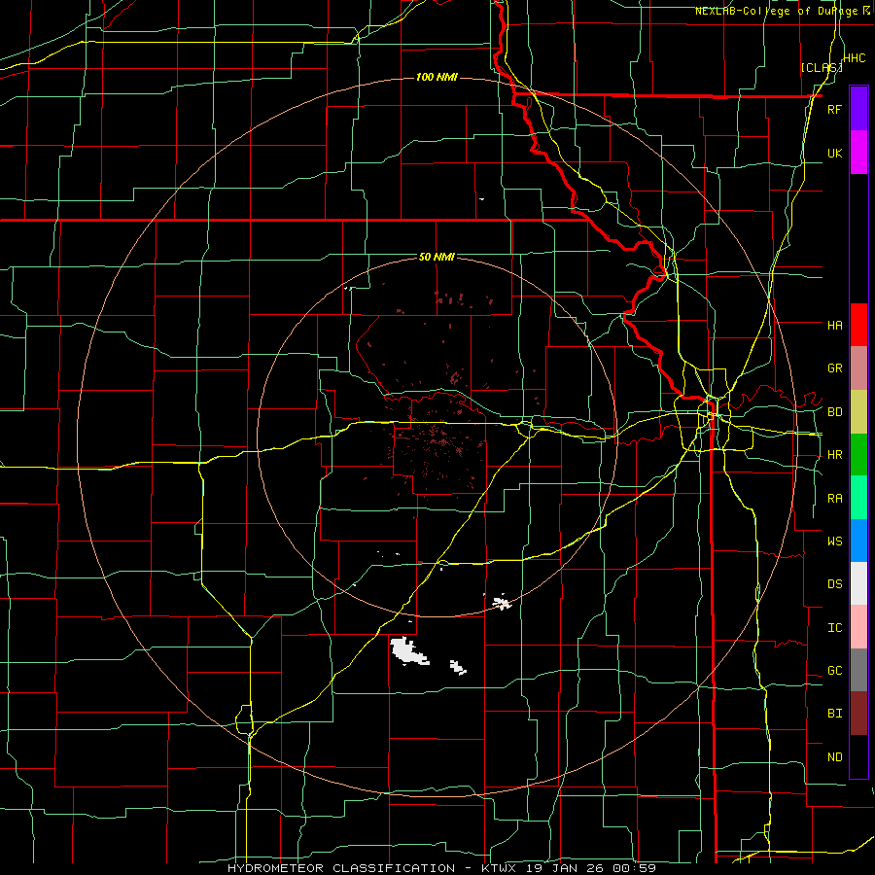Click the IC light-pink legend swatch
Viewport: 875px width, 875px height.
click(x=858, y=627)
